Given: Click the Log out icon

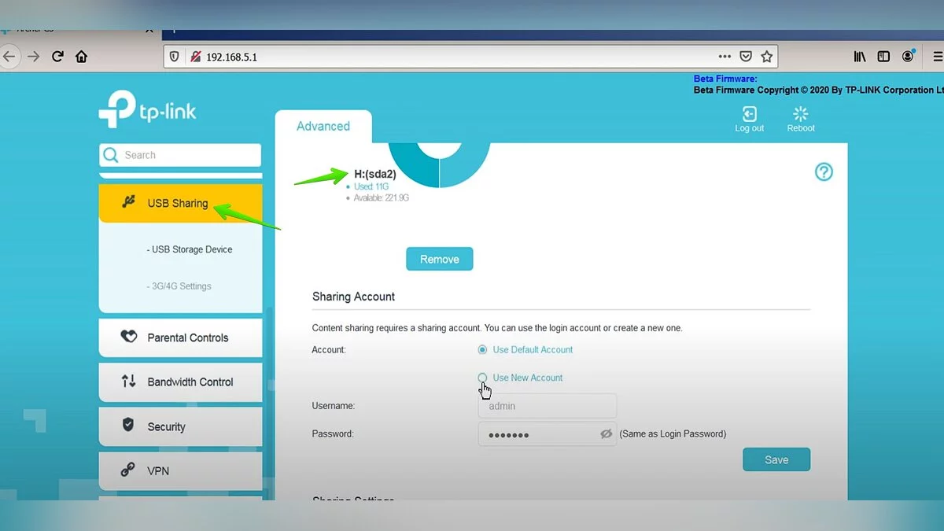Looking at the screenshot, I should point(749,115).
